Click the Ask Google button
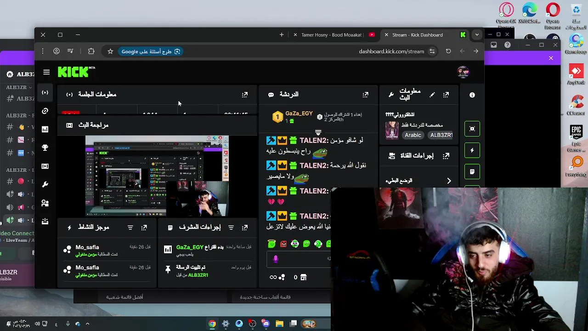Image resolution: width=588 pixels, height=331 pixels. (151, 51)
